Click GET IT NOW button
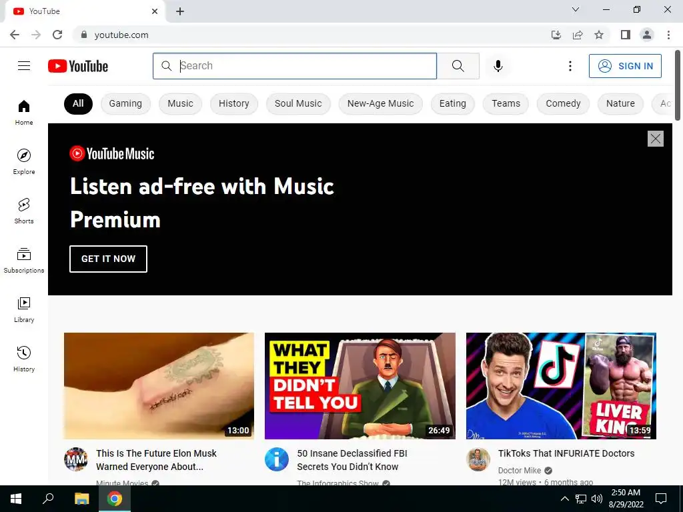Image resolution: width=683 pixels, height=512 pixels. (x=108, y=259)
